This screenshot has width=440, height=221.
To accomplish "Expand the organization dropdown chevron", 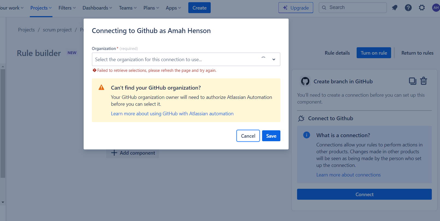I will tap(274, 59).
